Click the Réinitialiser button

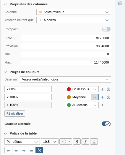tap(15, 113)
